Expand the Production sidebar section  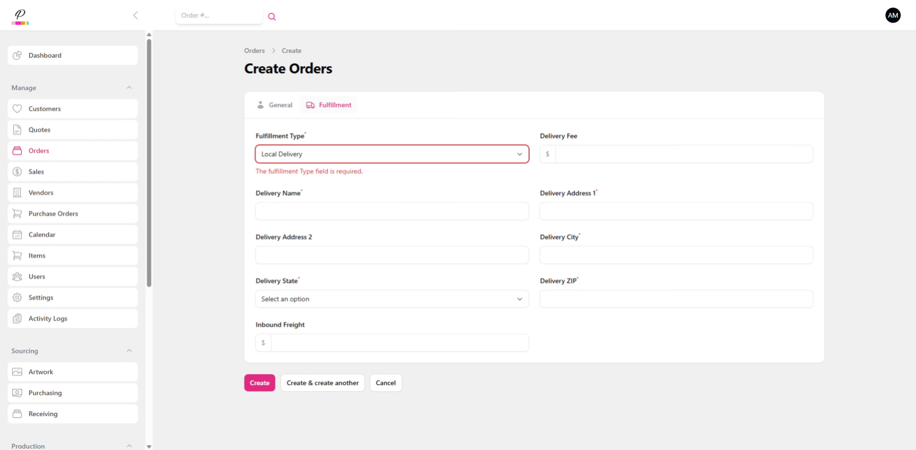point(129,445)
